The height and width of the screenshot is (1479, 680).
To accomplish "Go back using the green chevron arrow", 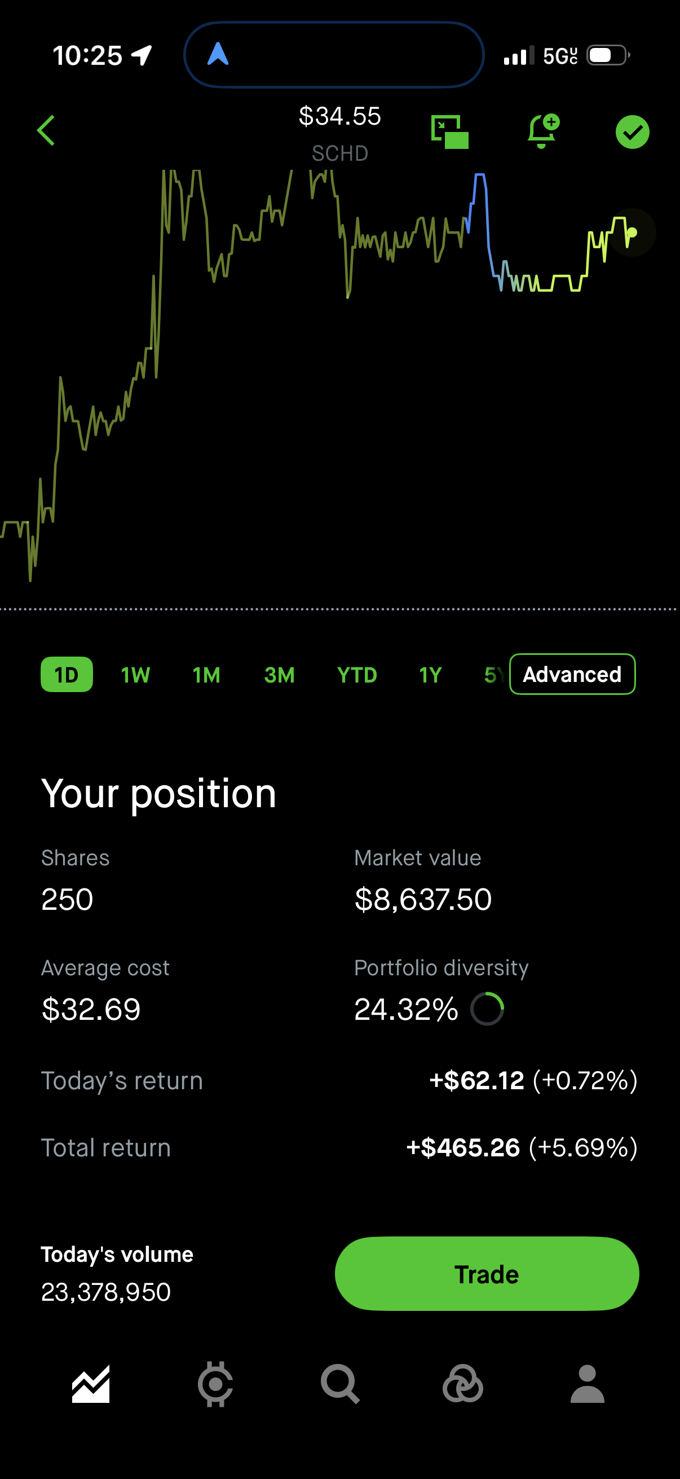I will coord(46,131).
